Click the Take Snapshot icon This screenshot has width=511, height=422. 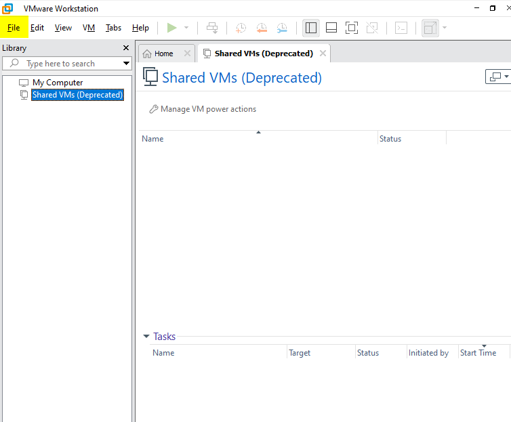(x=241, y=28)
